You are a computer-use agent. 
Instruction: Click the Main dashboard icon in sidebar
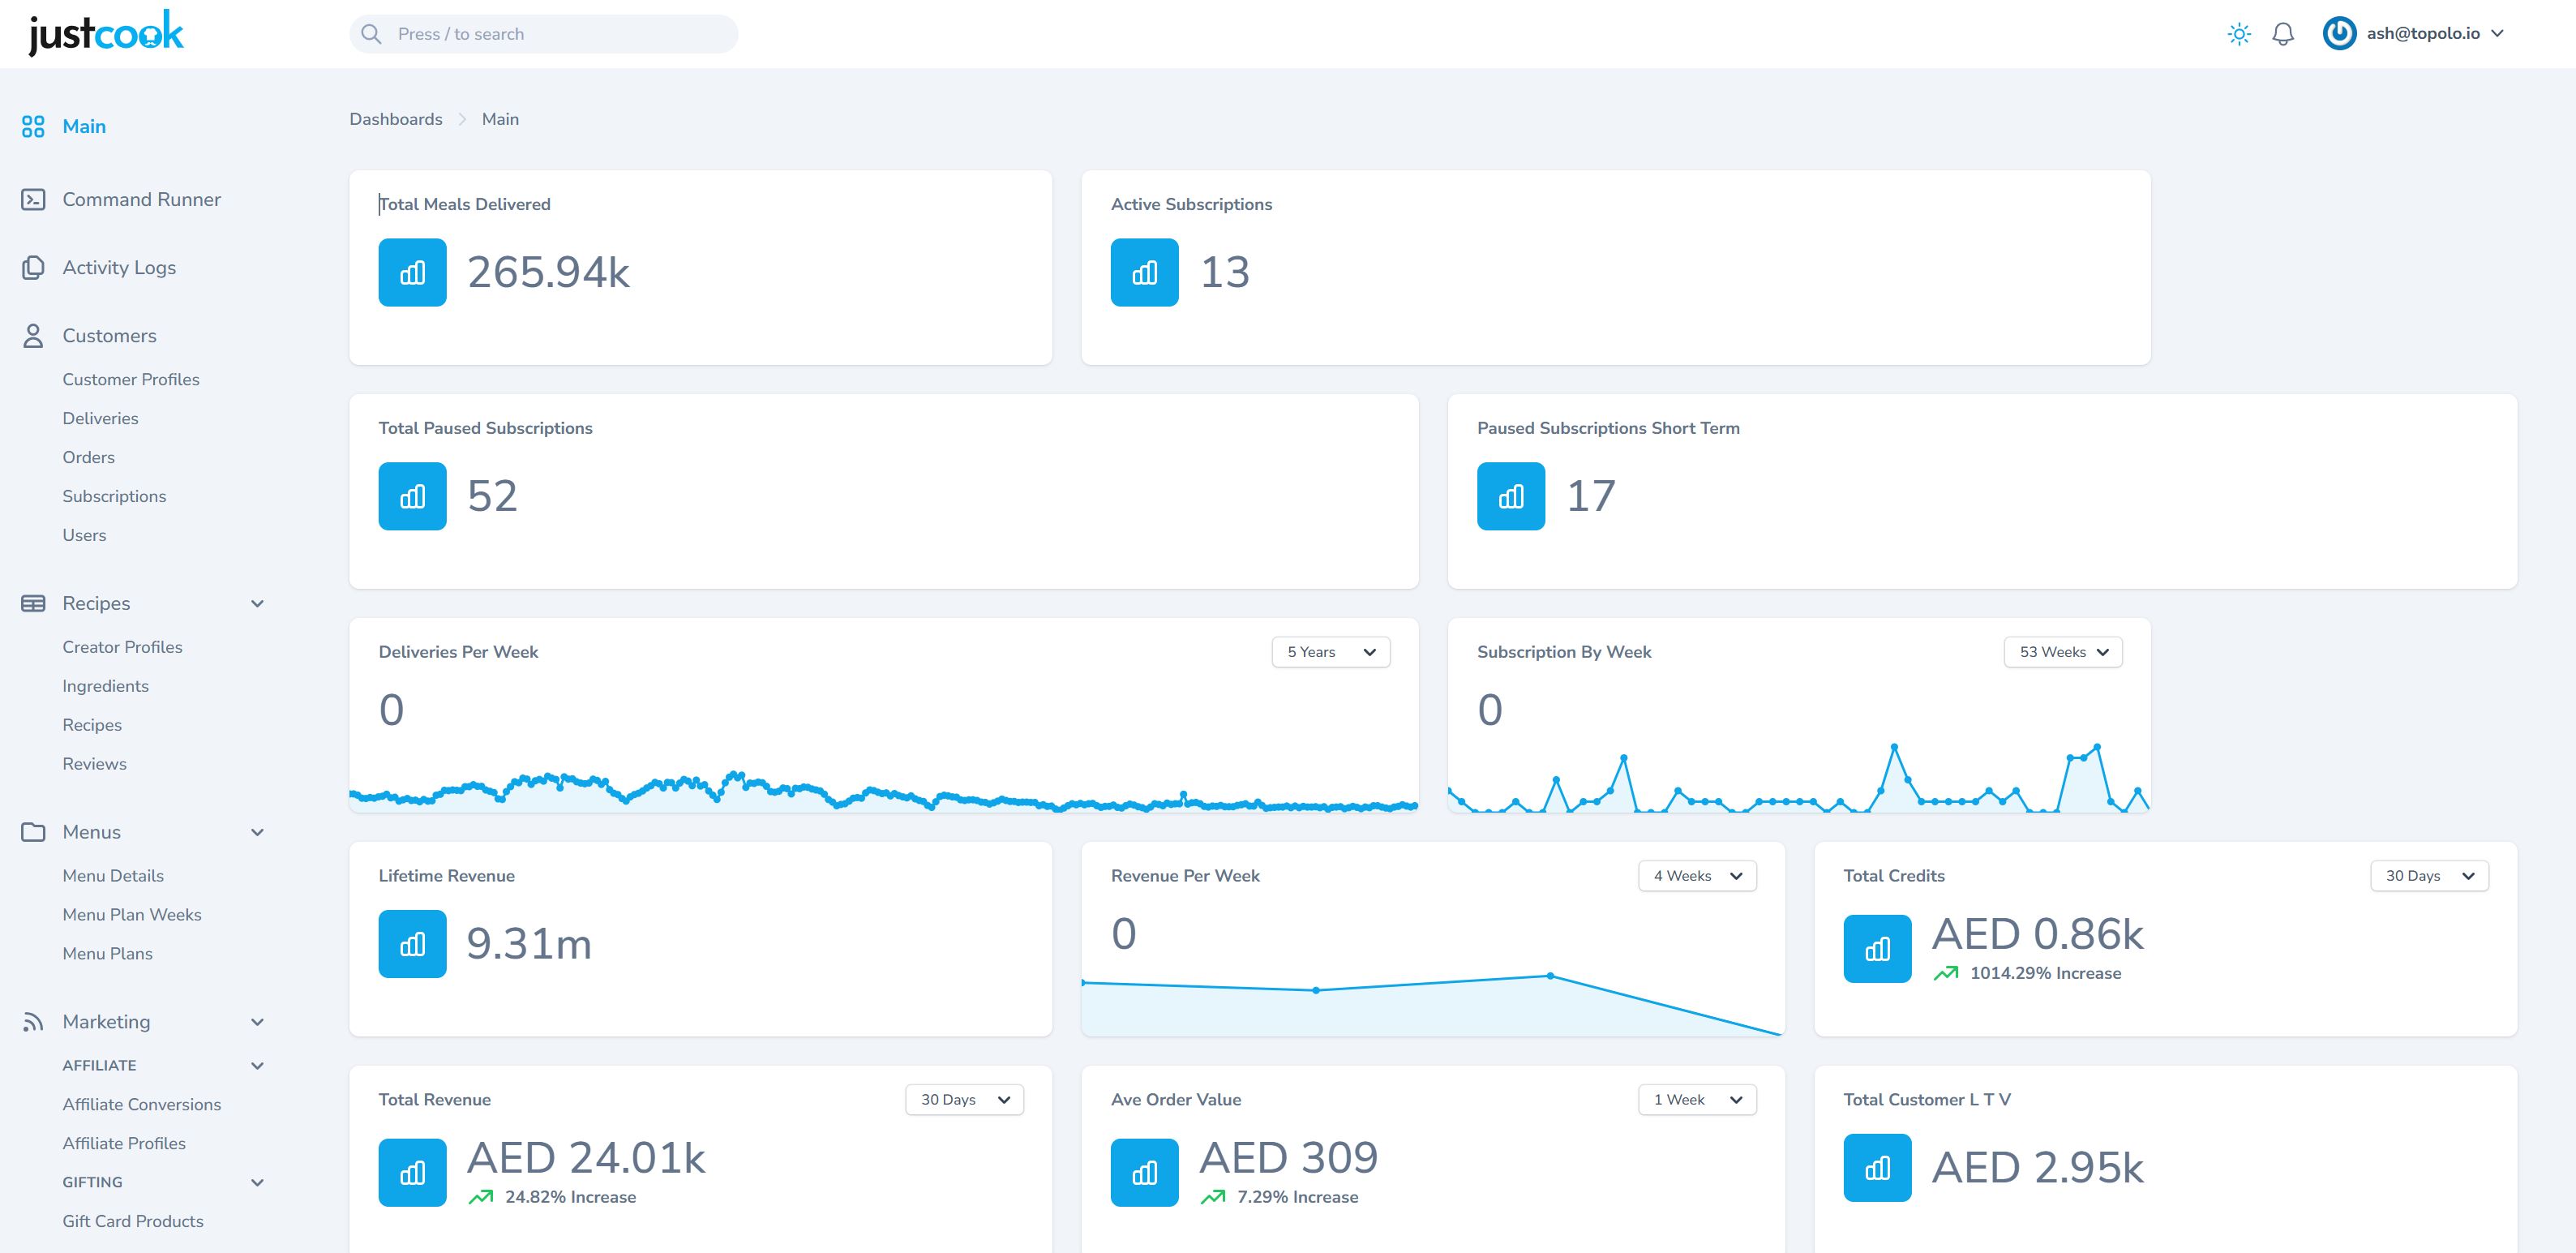tap(34, 126)
